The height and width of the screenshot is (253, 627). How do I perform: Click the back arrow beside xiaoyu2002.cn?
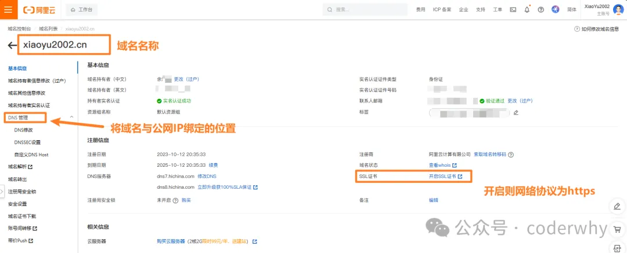(12, 46)
